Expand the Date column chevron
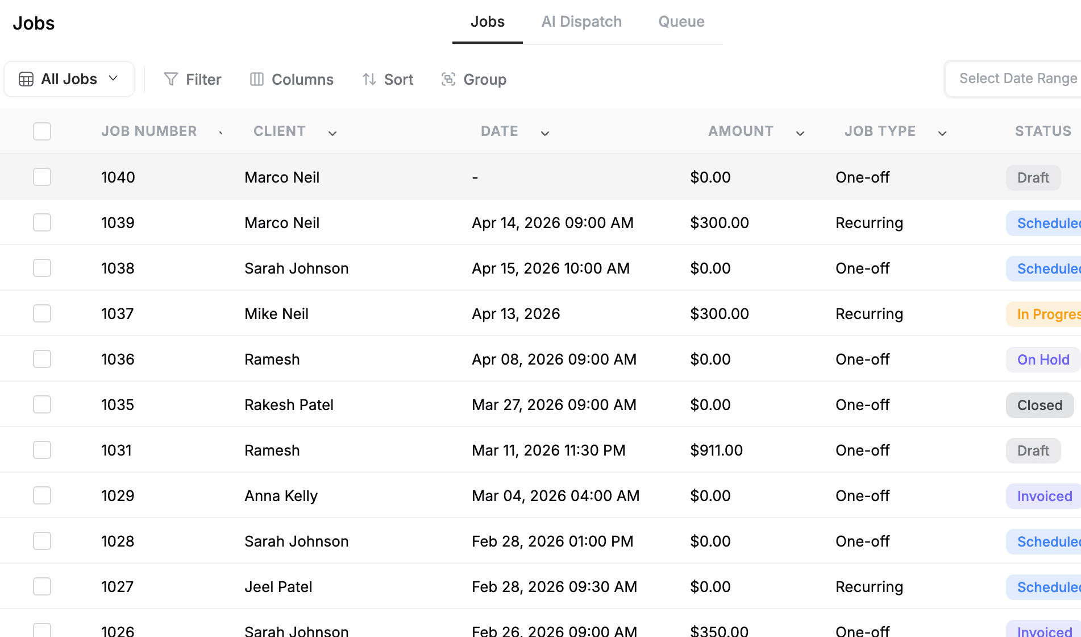This screenshot has width=1081, height=637. click(545, 133)
